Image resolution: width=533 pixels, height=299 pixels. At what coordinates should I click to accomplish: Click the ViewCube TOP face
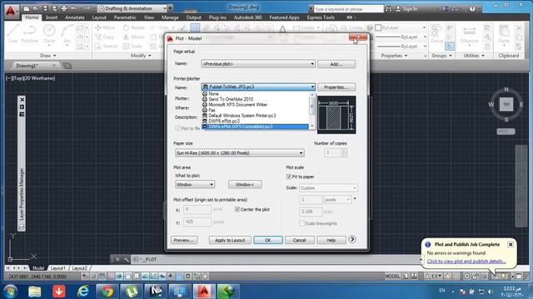[506, 105]
